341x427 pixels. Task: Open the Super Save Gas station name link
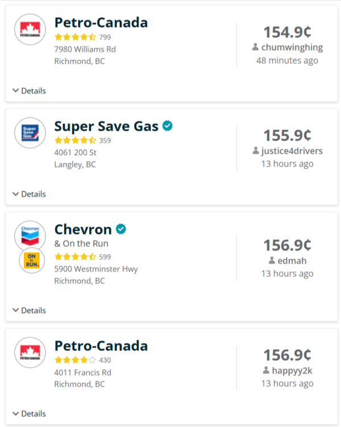(x=106, y=126)
